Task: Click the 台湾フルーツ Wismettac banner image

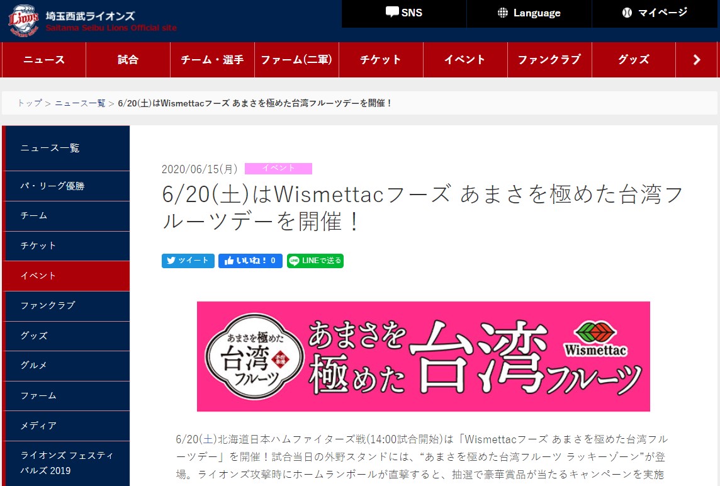Action: pos(424,356)
